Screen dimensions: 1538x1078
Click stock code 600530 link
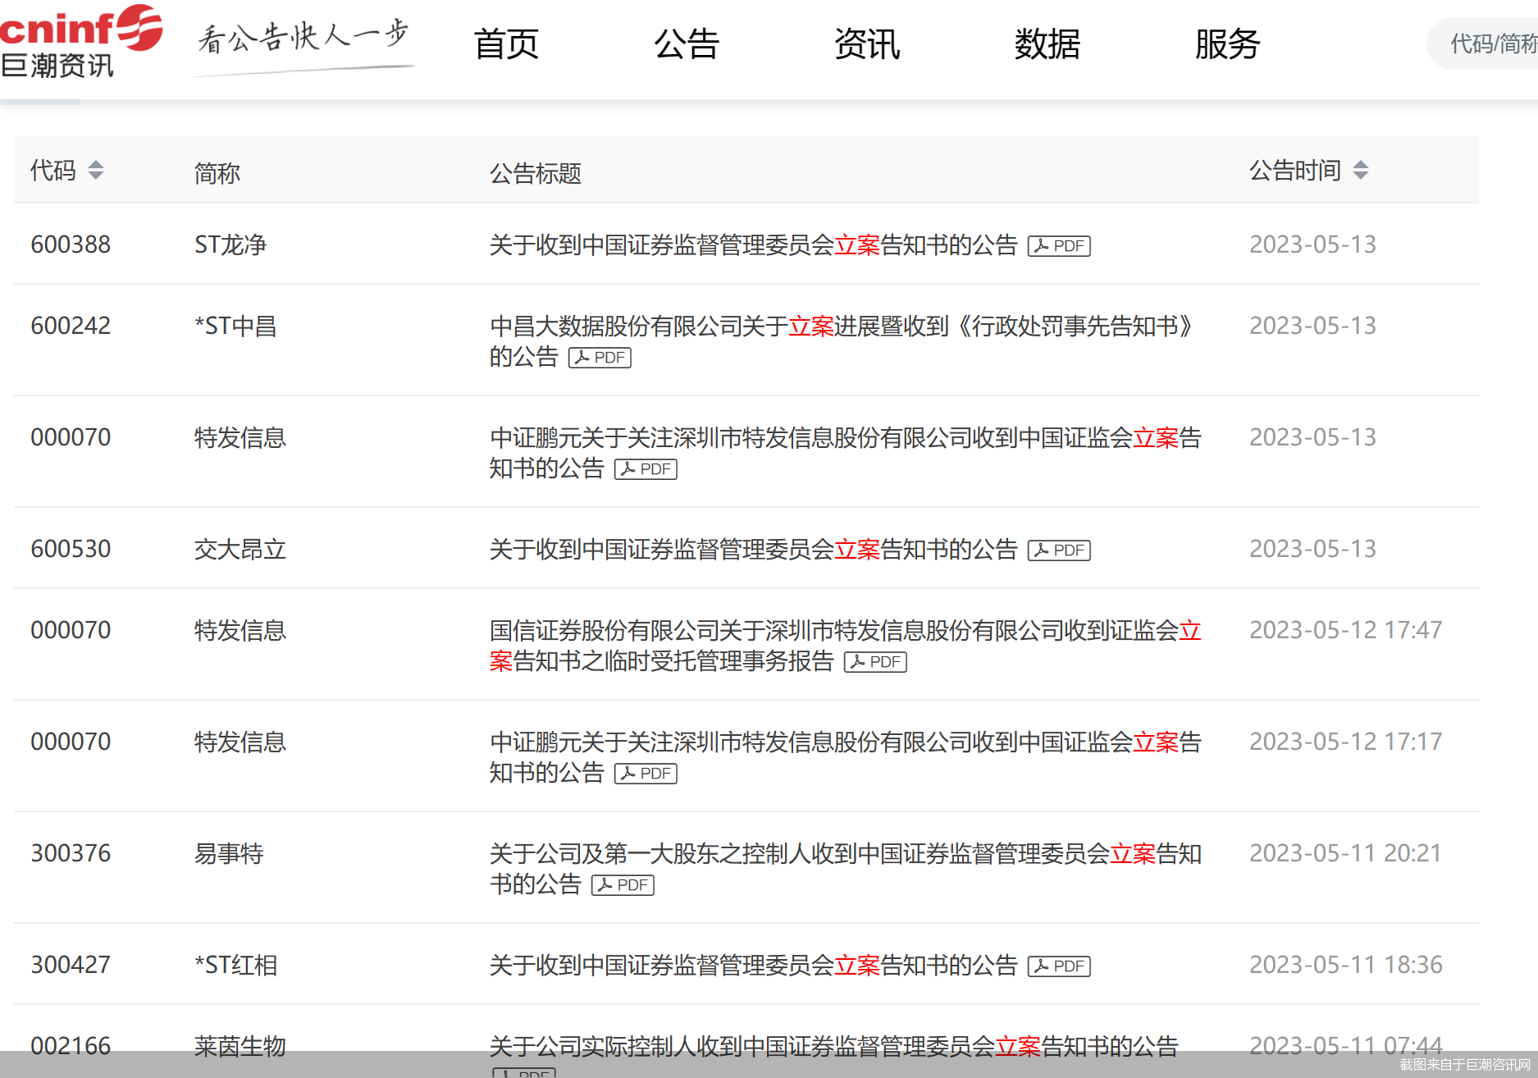[x=71, y=549]
